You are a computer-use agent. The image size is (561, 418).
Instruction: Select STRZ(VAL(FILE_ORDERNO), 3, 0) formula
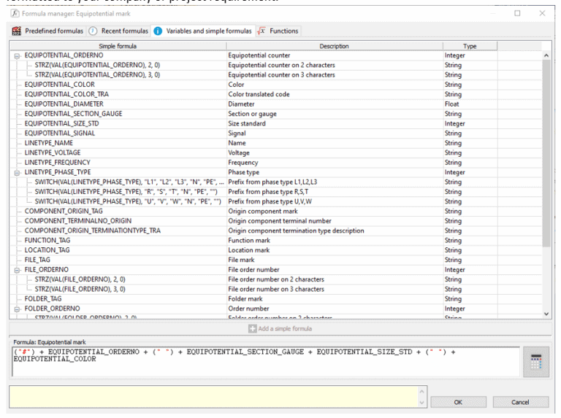click(80, 289)
